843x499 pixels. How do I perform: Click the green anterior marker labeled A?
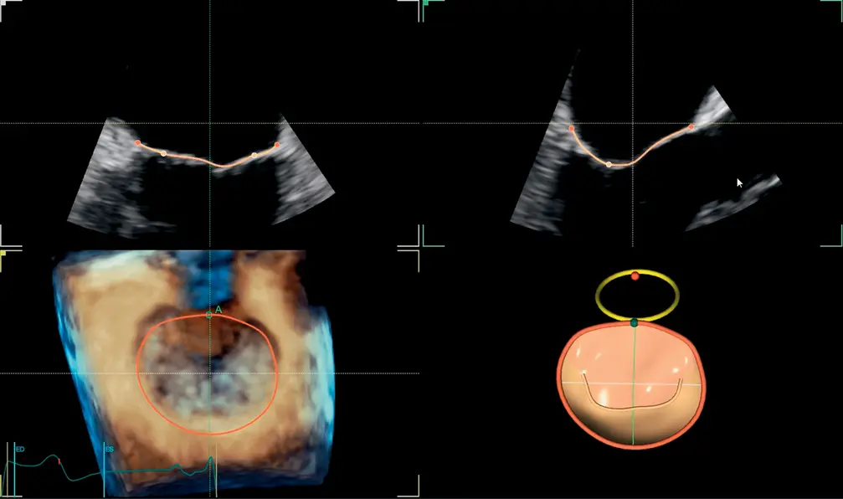click(209, 315)
